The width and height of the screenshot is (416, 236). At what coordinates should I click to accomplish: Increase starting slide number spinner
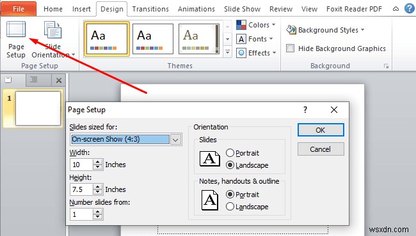pyautogui.click(x=98, y=211)
